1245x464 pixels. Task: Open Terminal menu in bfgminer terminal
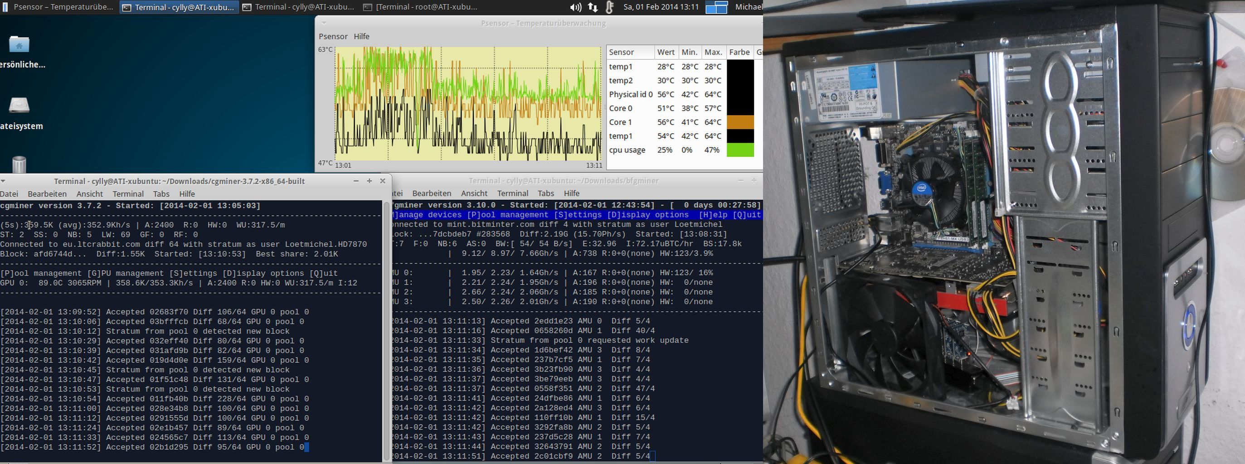coord(513,193)
